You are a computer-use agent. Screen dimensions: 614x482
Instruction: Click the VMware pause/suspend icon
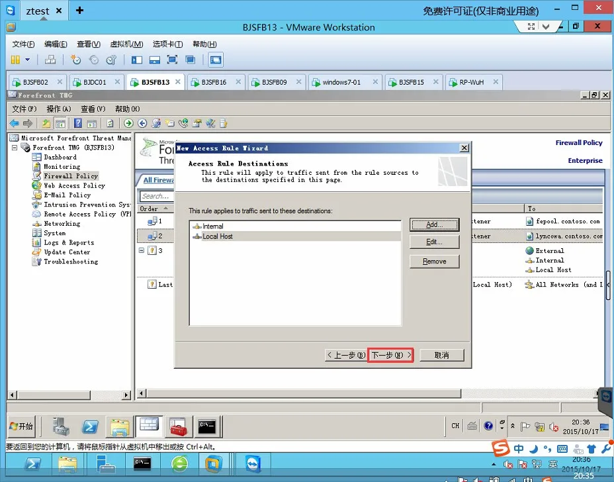click(15, 60)
